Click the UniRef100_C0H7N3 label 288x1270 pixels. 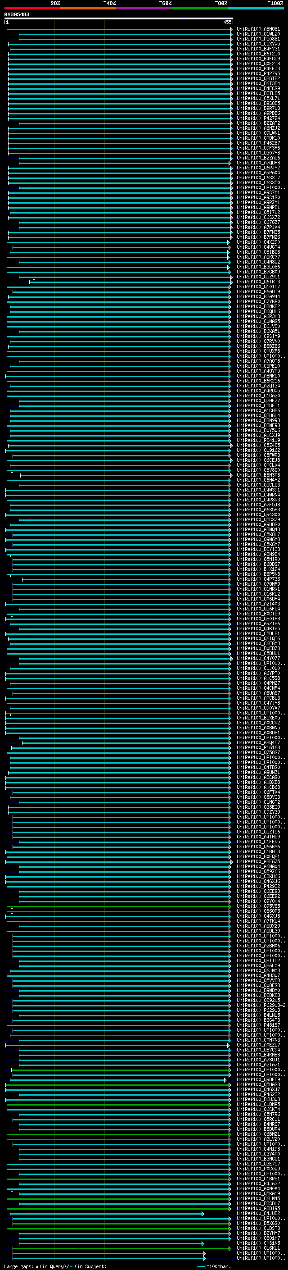(x=258, y=1040)
